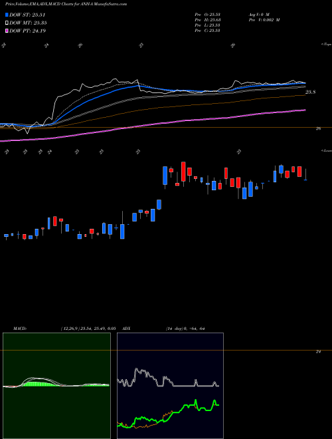Image resolution: width=332 pixels, height=439 pixels.
Task: Click the 'Pre C: 25.33' value
Action: coord(207,31)
